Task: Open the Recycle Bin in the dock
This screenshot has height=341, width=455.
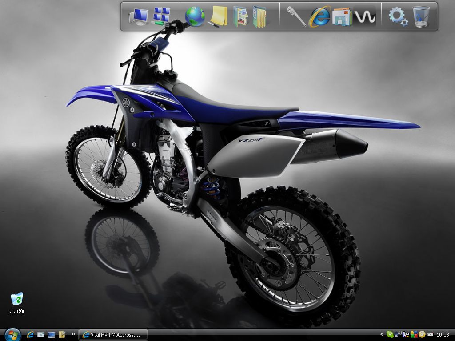Action: pos(421,16)
